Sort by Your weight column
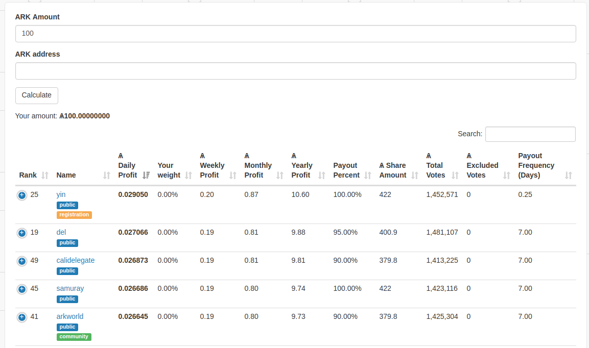Screen dimensions: 589x348 [x=189, y=176]
